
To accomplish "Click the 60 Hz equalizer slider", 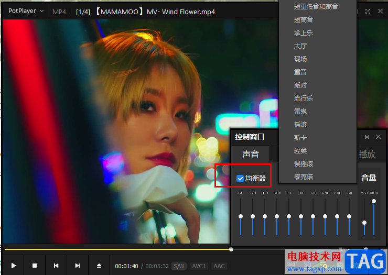I will (241, 216).
